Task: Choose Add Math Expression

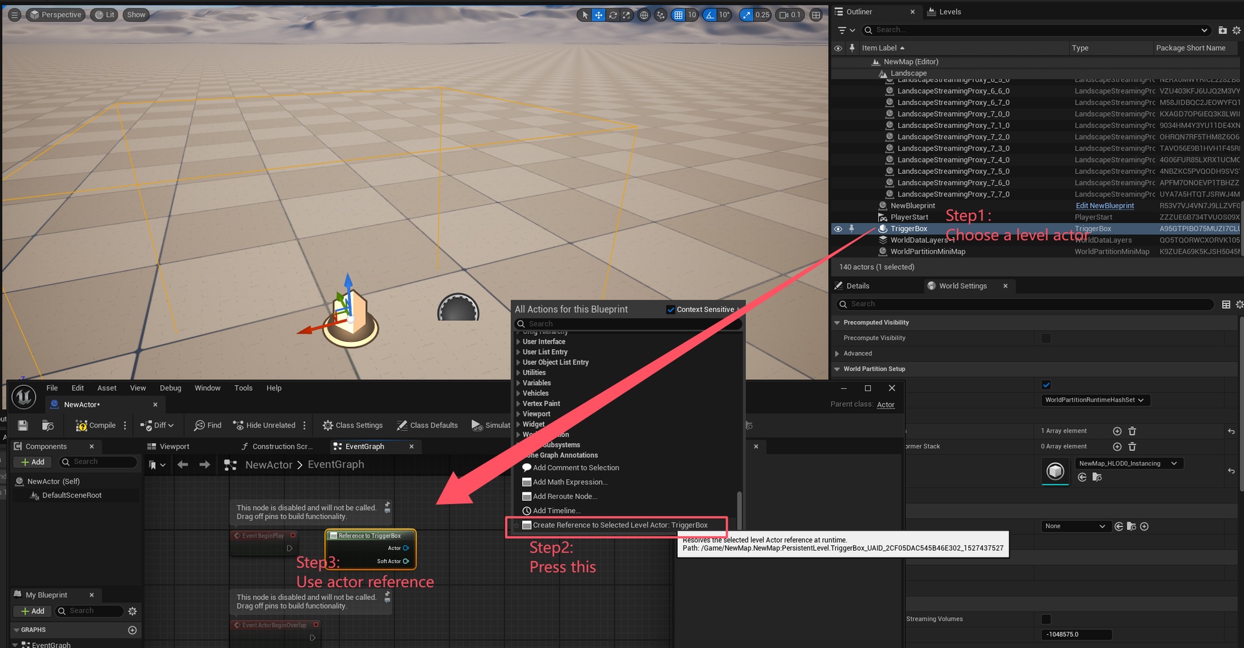Action: (x=565, y=482)
